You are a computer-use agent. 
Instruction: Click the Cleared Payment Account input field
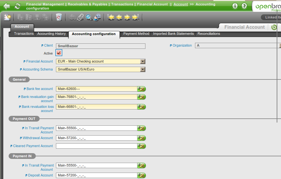tap(97, 146)
